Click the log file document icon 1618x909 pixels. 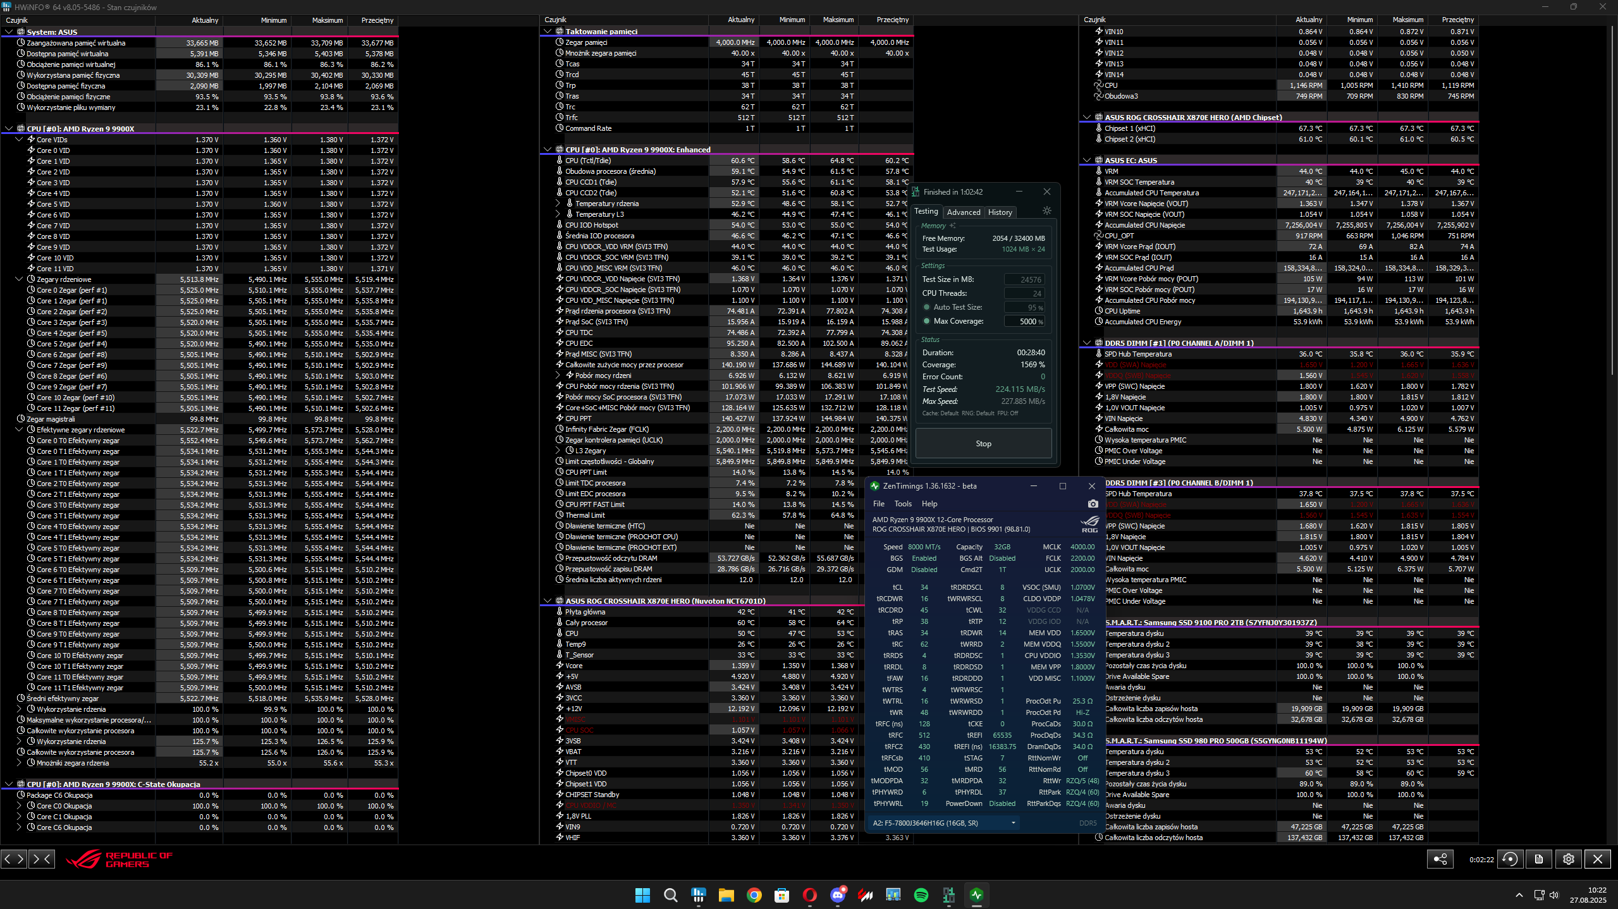1539,859
